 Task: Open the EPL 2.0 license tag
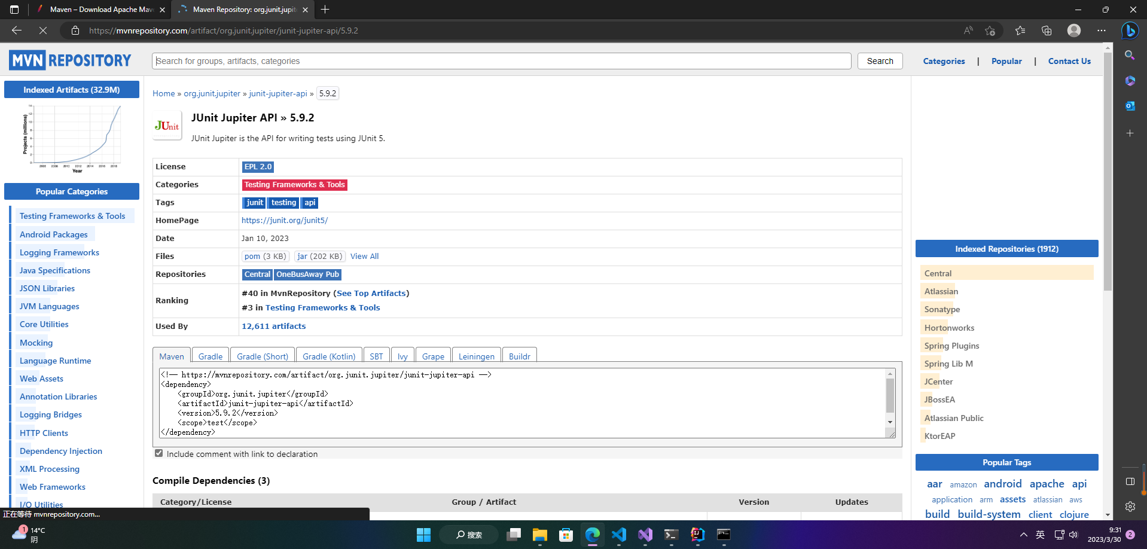[258, 167]
